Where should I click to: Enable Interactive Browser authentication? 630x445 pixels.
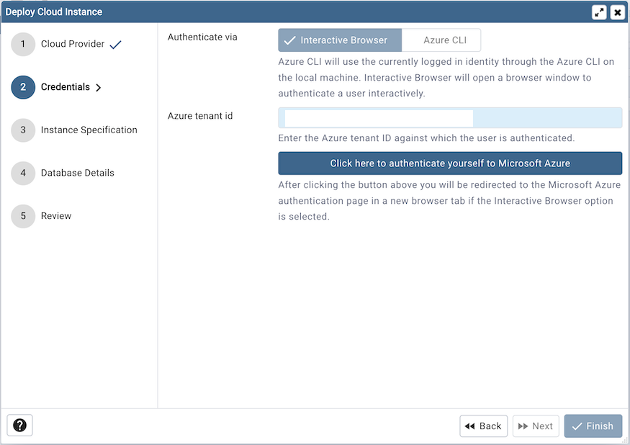tap(340, 40)
